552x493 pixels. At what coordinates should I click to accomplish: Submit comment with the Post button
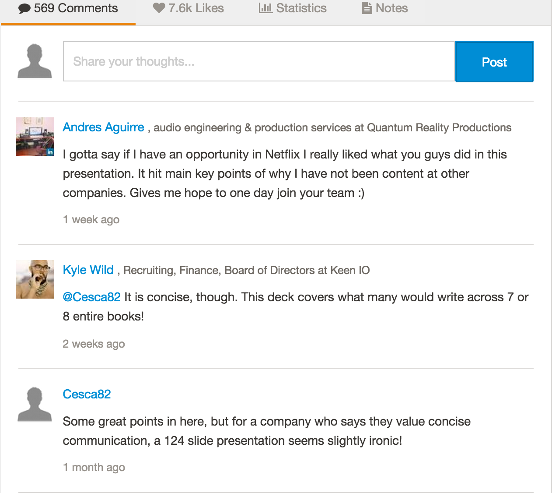[494, 62]
